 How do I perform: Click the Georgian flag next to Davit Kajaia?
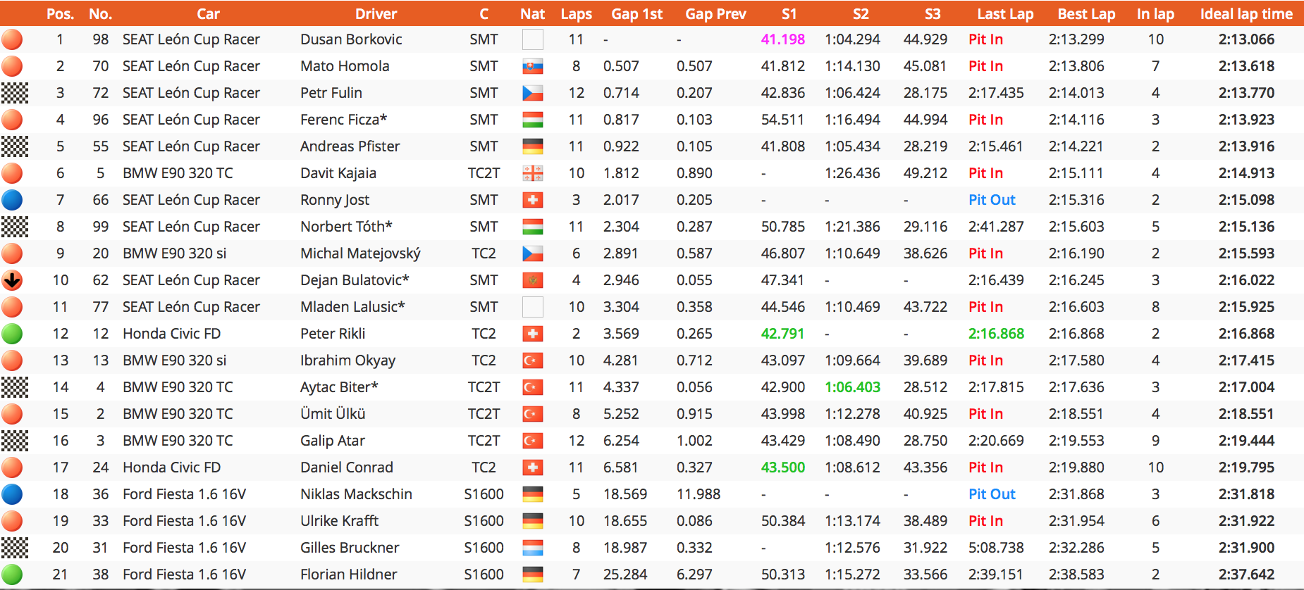pos(533,173)
